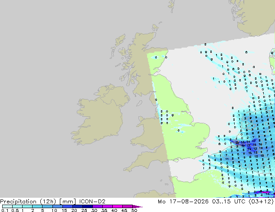This screenshot has height=212, width=275.
Task: Click the legend arrow beyond 50 mm
Action: (x=137, y=206)
